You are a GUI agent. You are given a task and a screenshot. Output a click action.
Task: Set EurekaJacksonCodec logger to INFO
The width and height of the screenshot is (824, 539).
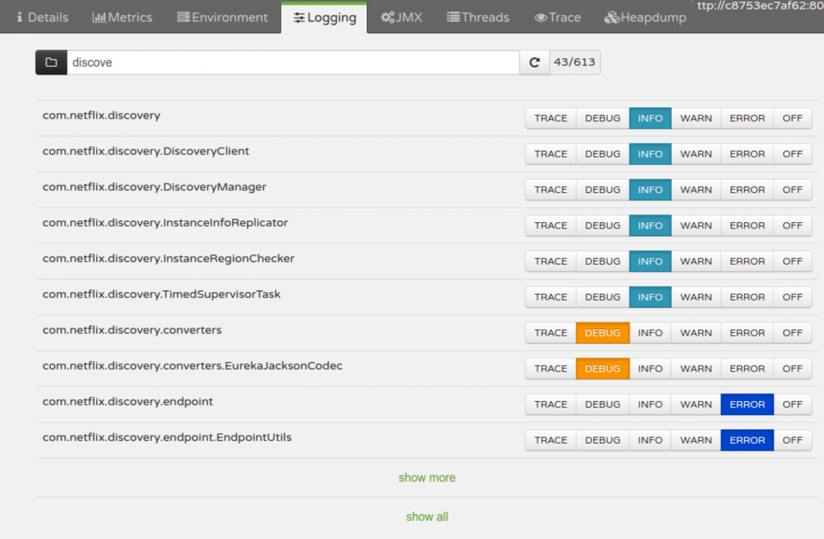pyautogui.click(x=650, y=369)
